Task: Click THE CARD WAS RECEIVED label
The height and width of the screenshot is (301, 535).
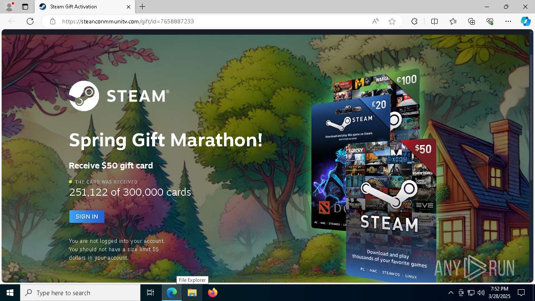Action: pyautogui.click(x=107, y=182)
